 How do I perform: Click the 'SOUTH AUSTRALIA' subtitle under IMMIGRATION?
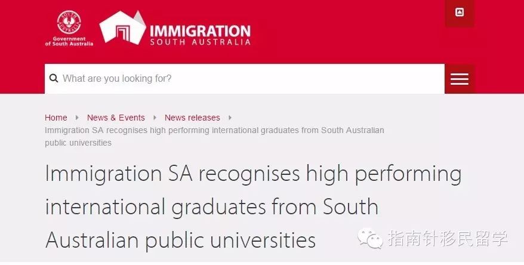[200, 42]
